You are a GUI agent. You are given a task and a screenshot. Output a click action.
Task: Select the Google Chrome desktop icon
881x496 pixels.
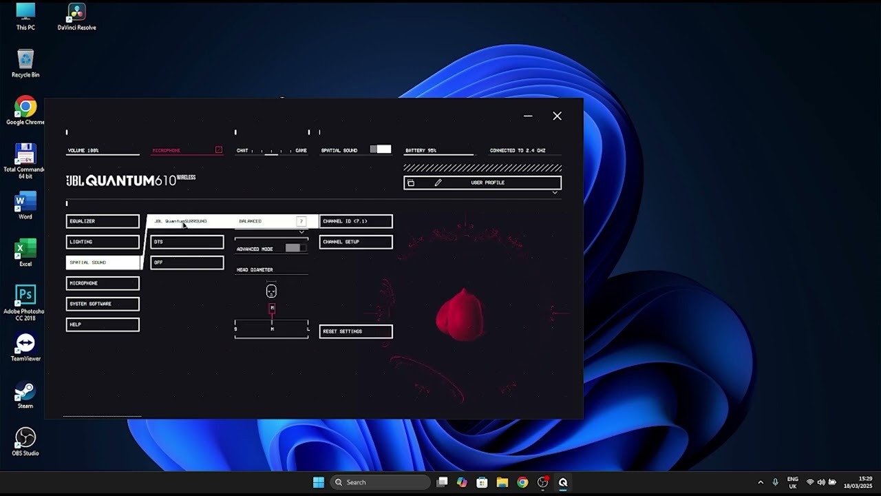pos(25,111)
